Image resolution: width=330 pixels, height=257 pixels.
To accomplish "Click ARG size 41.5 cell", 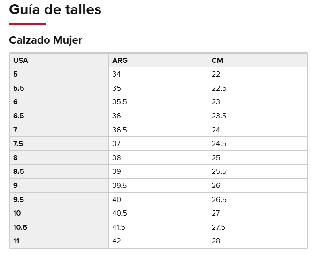I will coord(159,227).
